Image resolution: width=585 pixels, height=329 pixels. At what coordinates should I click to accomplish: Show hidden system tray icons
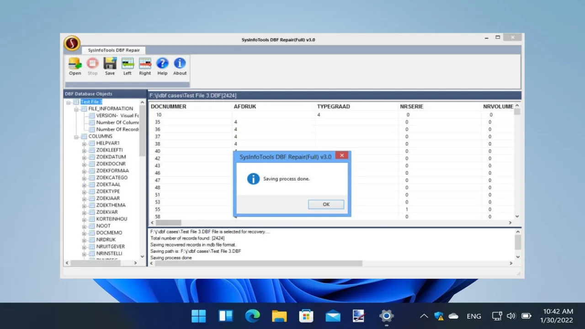(x=424, y=316)
